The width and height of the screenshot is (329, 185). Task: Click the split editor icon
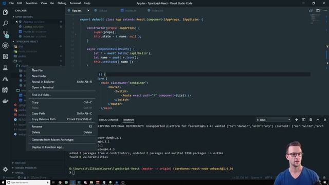[318, 10]
